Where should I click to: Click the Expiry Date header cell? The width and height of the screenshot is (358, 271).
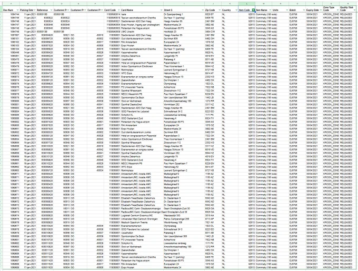[x=314, y=9]
